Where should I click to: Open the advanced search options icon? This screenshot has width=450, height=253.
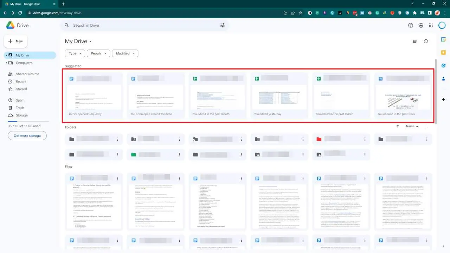click(x=222, y=25)
